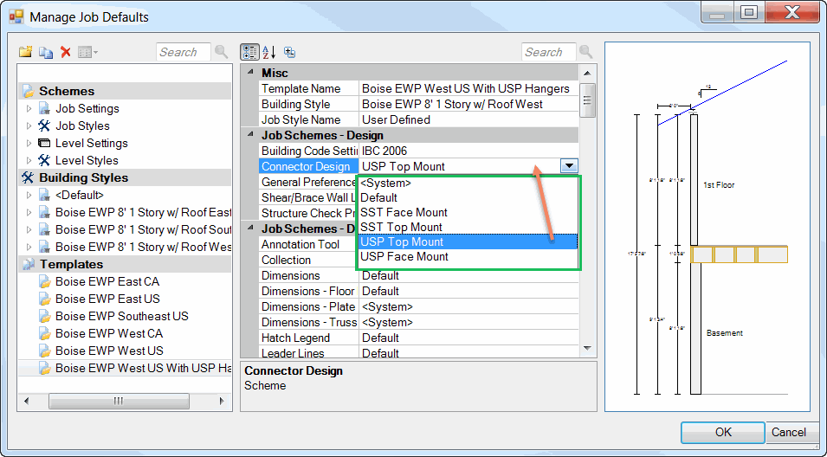Click the Job Styles tools icon
The height and width of the screenshot is (457, 827).
tap(44, 126)
